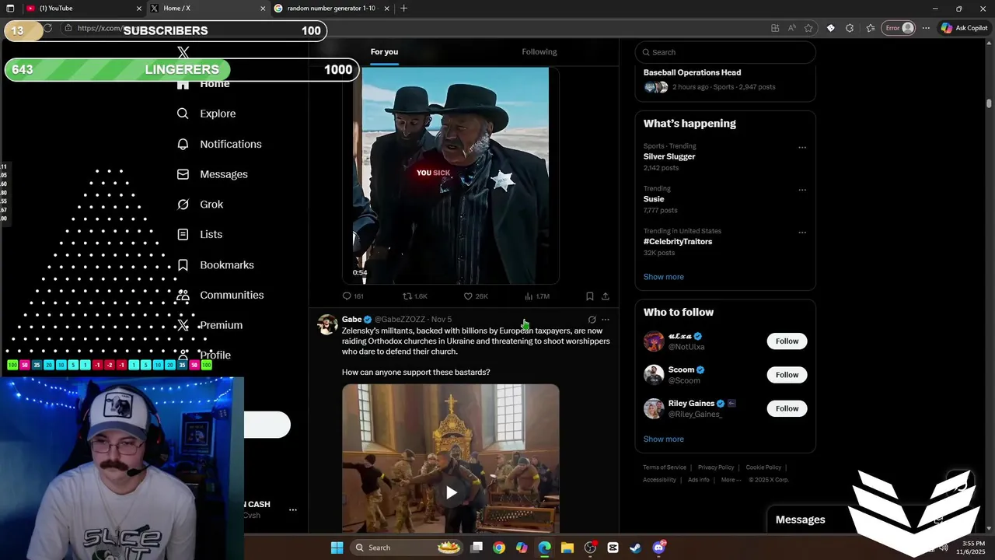Open CapCut from the taskbar
The width and height of the screenshot is (995, 560).
(x=613, y=548)
